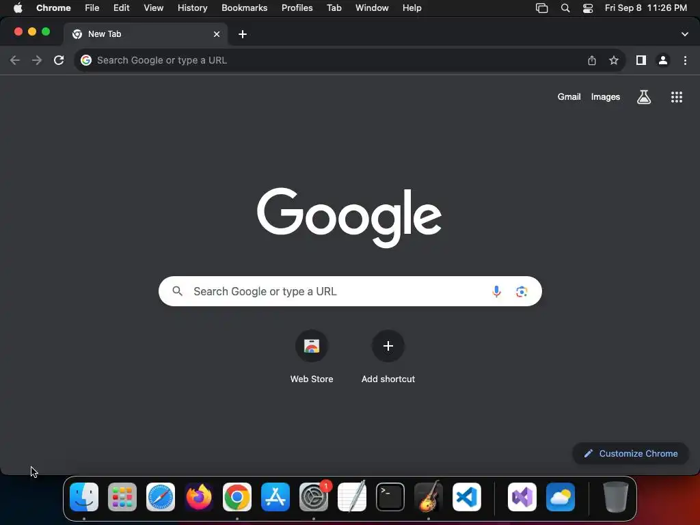Open a new tab with plus button
This screenshot has width=700, height=525.
(x=243, y=34)
